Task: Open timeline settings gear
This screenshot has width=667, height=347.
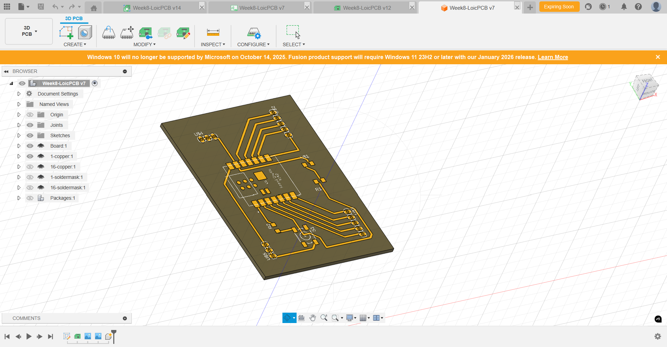Action: [x=658, y=336]
